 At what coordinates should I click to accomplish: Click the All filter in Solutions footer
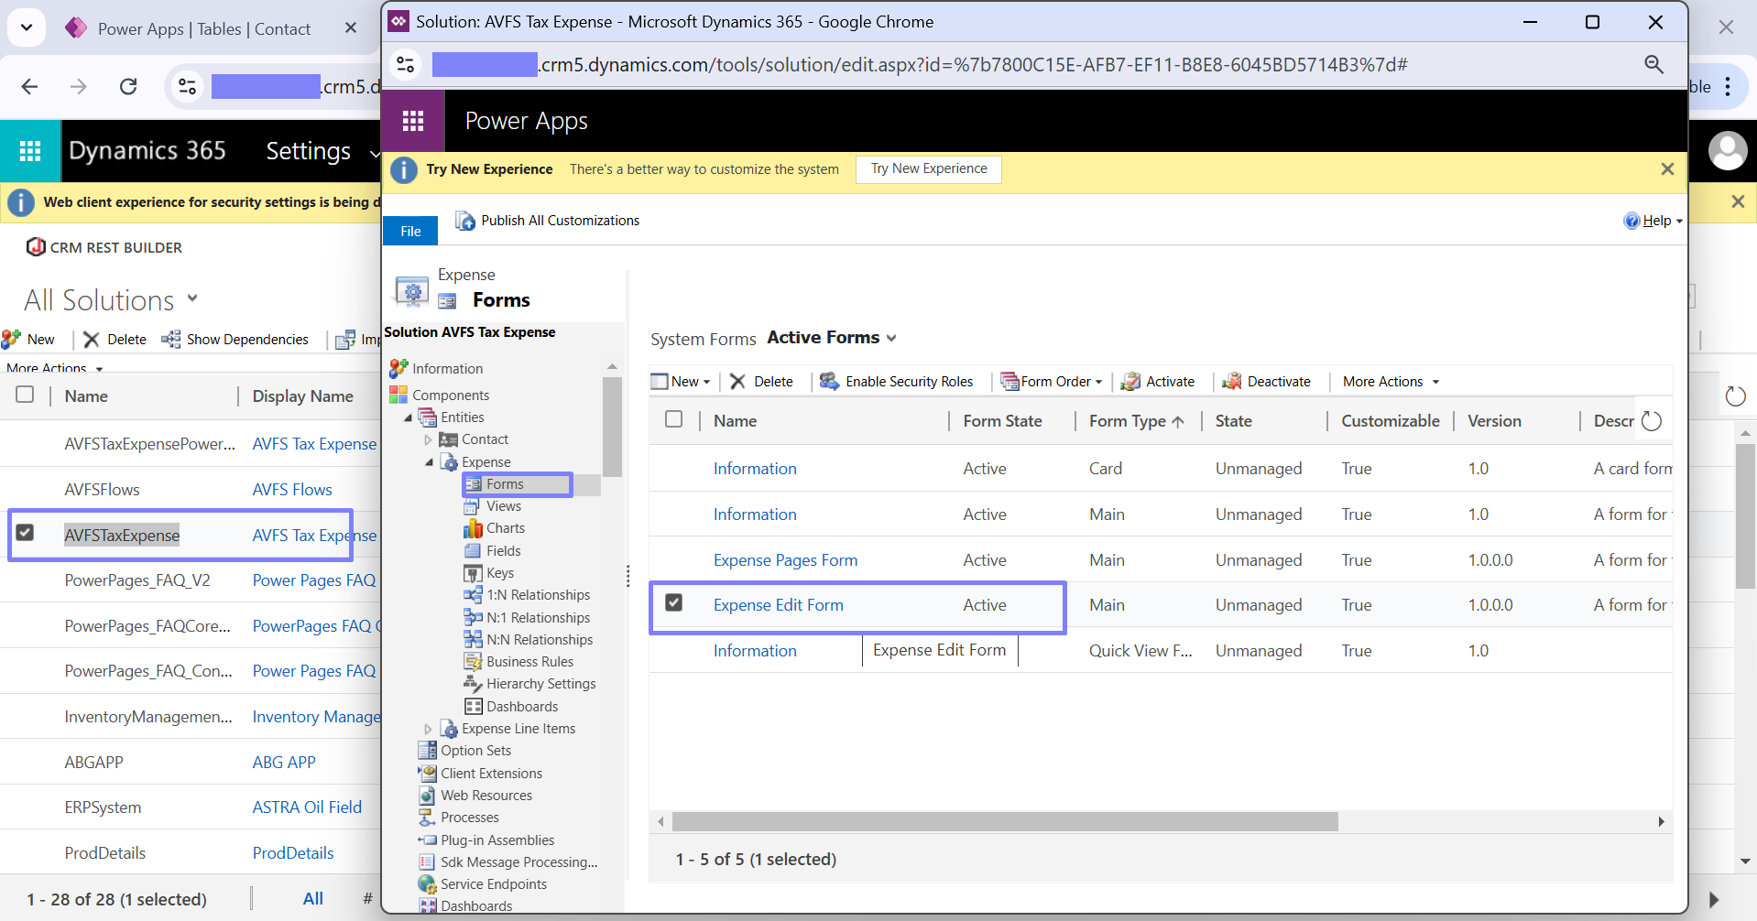tap(312, 899)
